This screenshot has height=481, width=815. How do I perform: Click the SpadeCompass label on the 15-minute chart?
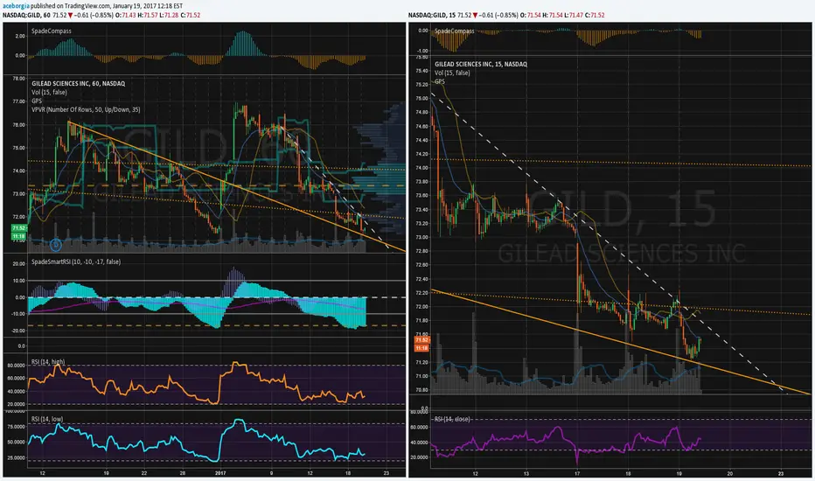pos(454,31)
